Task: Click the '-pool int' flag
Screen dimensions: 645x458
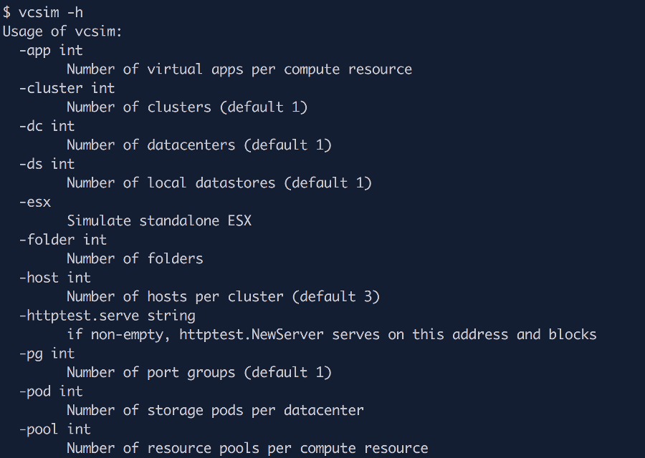Action: (55, 429)
